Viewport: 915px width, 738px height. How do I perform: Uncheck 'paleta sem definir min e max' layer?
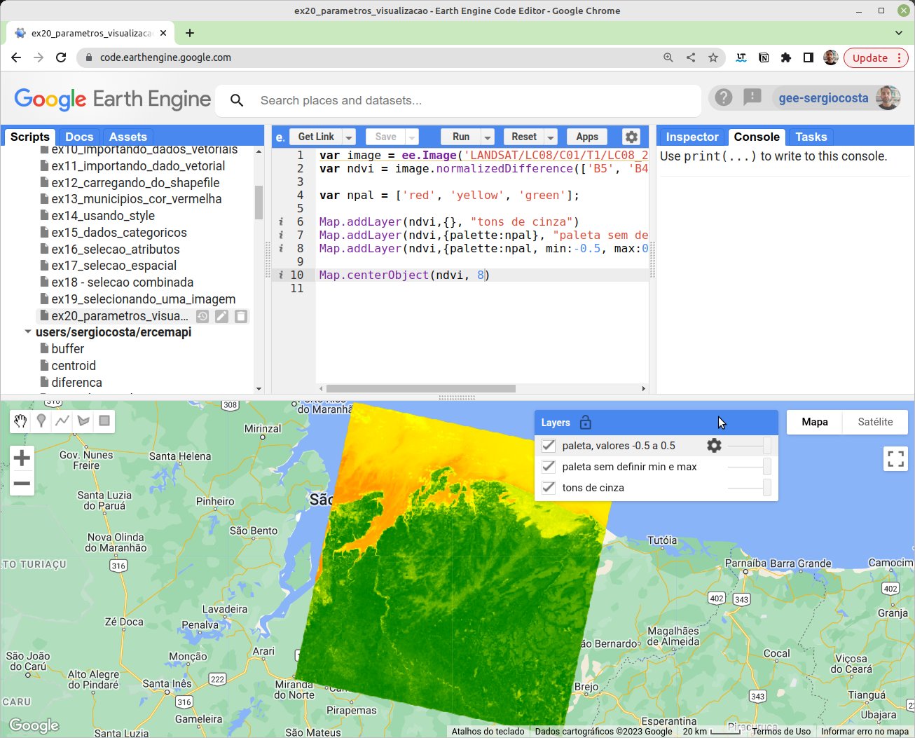point(549,466)
